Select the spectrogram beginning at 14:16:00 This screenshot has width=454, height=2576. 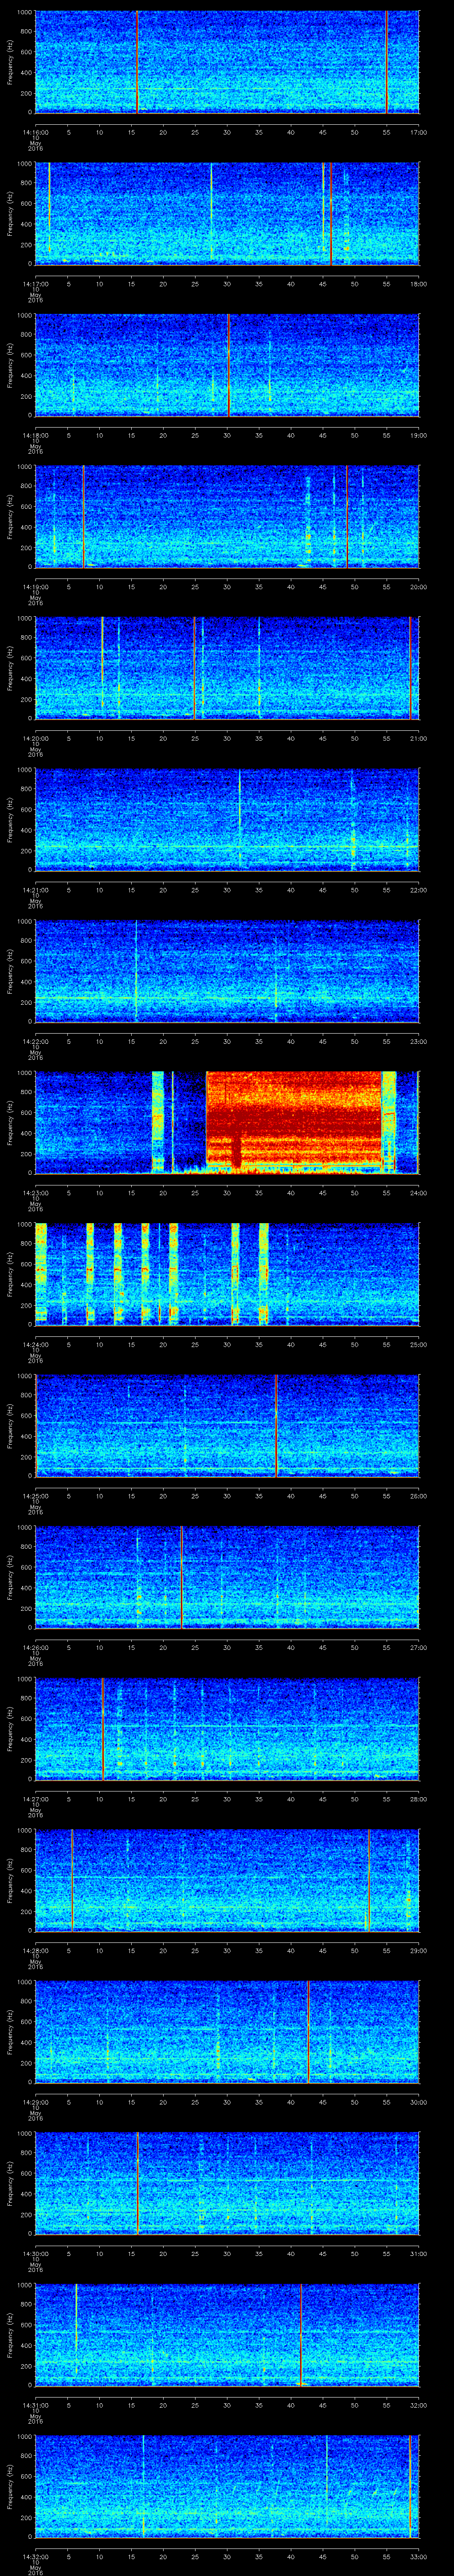227,62
